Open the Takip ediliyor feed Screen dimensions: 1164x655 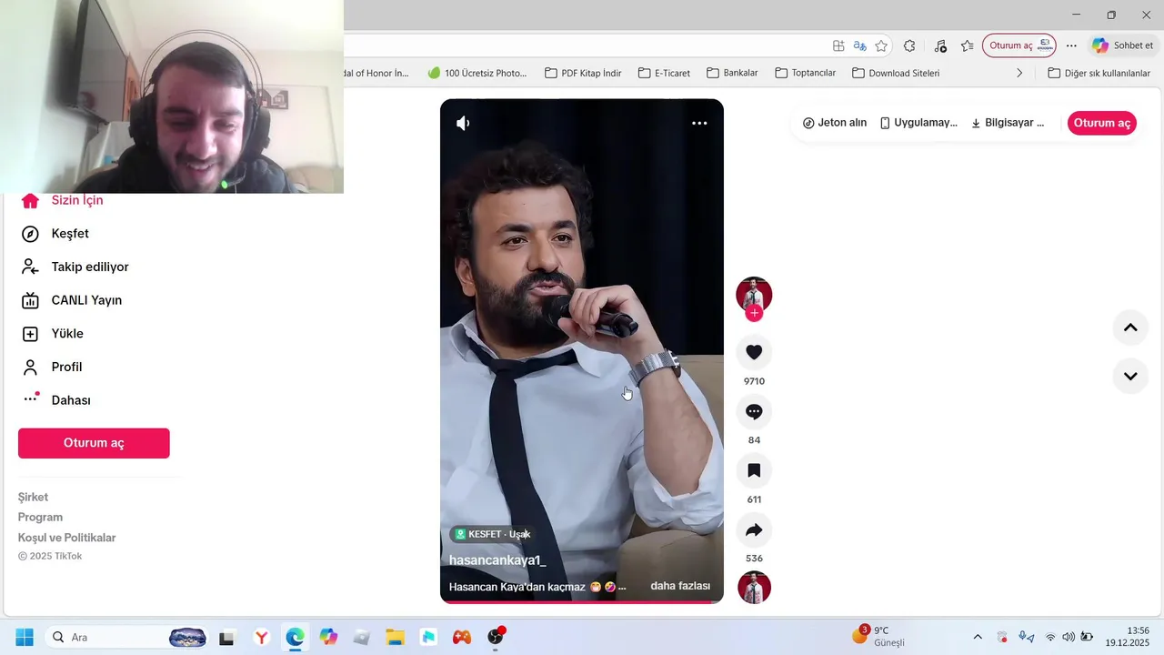pyautogui.click(x=91, y=267)
